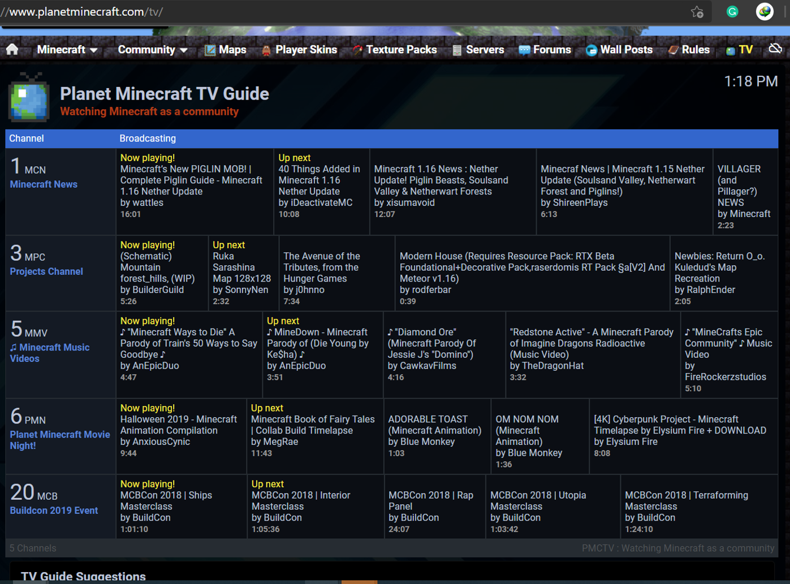Open the Minecraft Music Videos channel link
Screen dimensions: 790x584
click(x=50, y=353)
